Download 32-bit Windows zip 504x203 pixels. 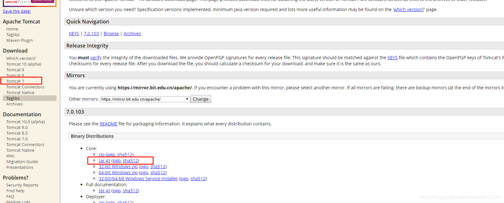[x=118, y=167]
